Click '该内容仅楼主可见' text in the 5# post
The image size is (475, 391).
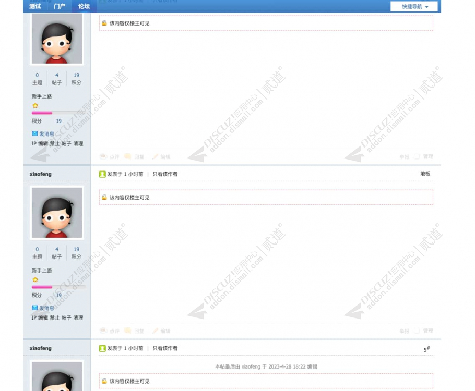[129, 381]
